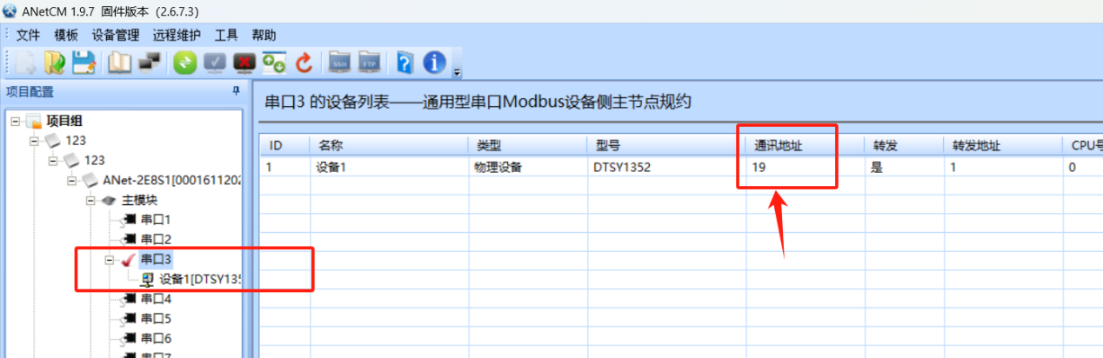Screen dimensions: 1103x358
Task: Click the SSH folder toolbar icon
Action: pos(338,63)
